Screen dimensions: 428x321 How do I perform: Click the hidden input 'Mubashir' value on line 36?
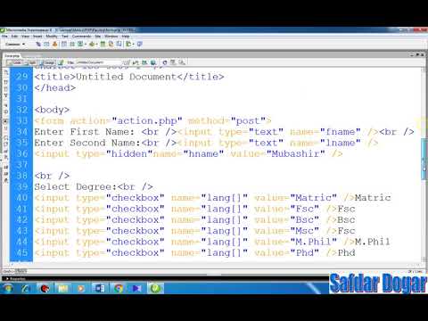[x=295, y=154]
